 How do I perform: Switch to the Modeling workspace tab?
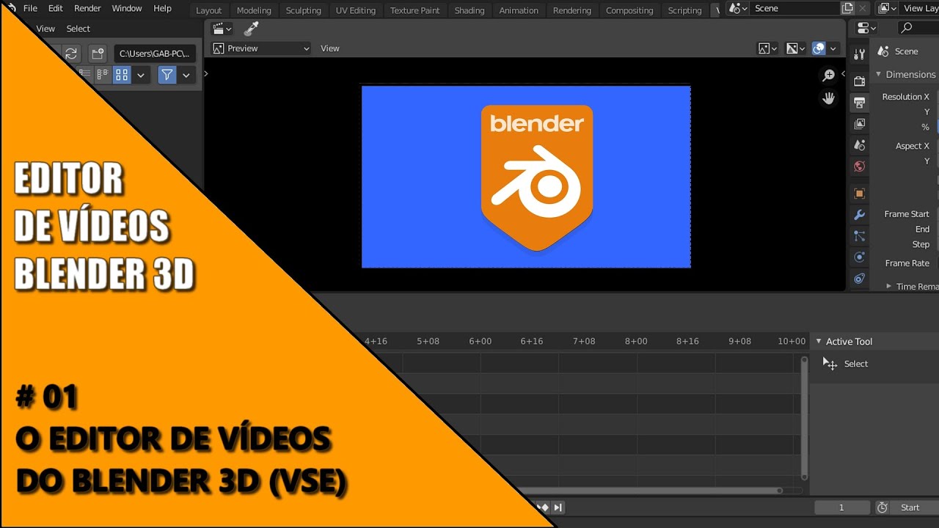254,10
